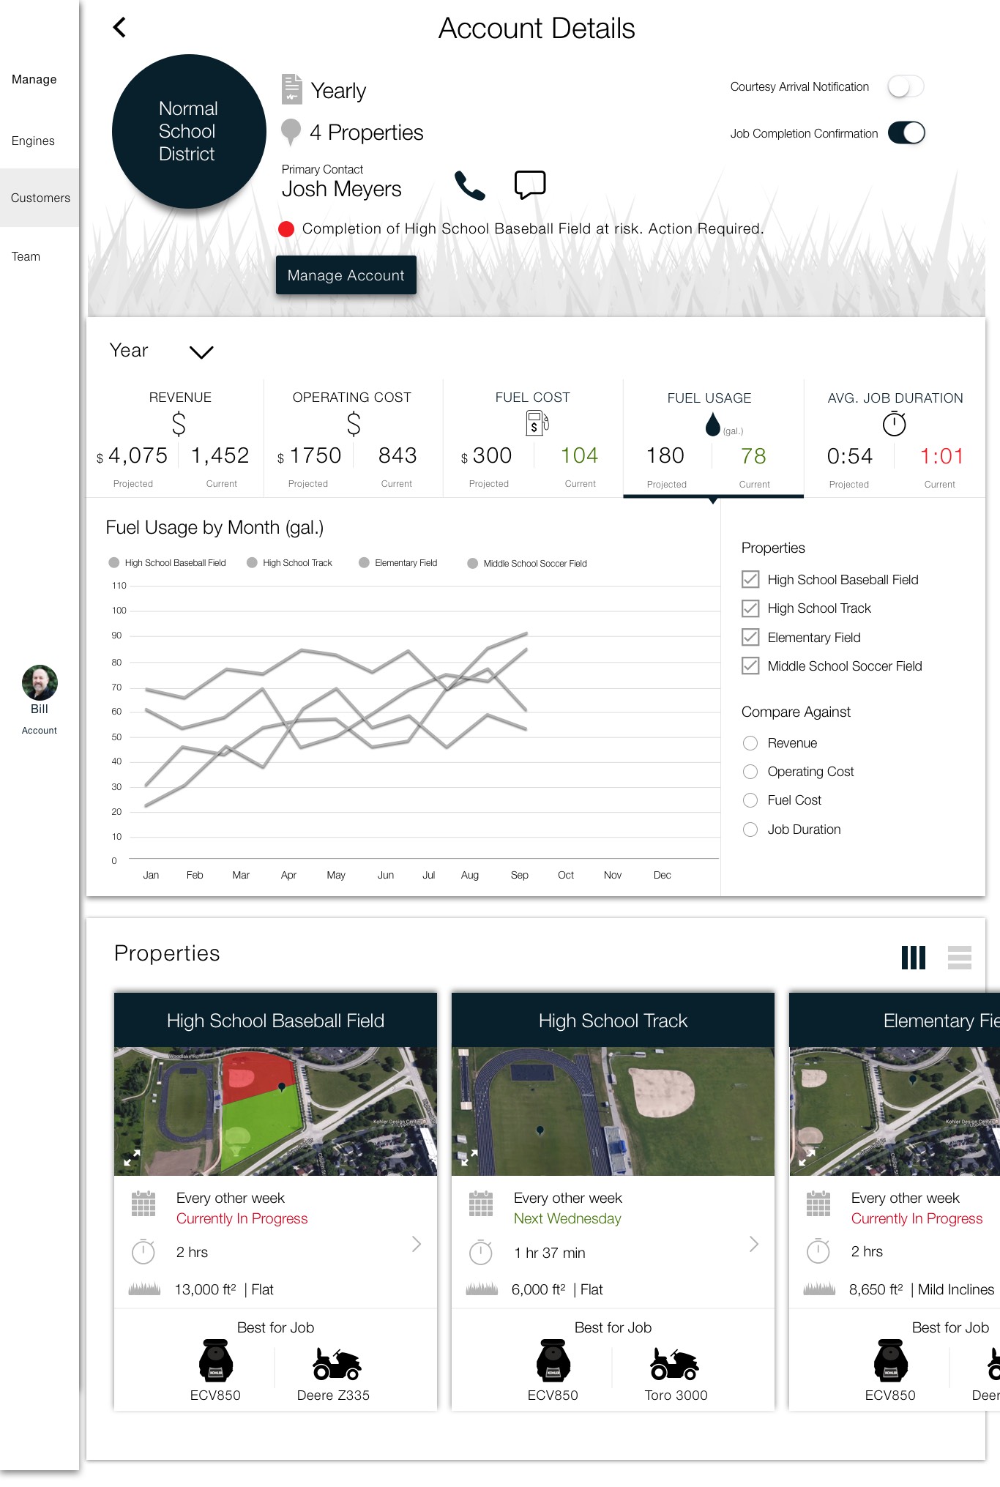The image size is (1000, 1487).
Task: Open Engines in the sidebar
Action: pyautogui.click(x=33, y=141)
